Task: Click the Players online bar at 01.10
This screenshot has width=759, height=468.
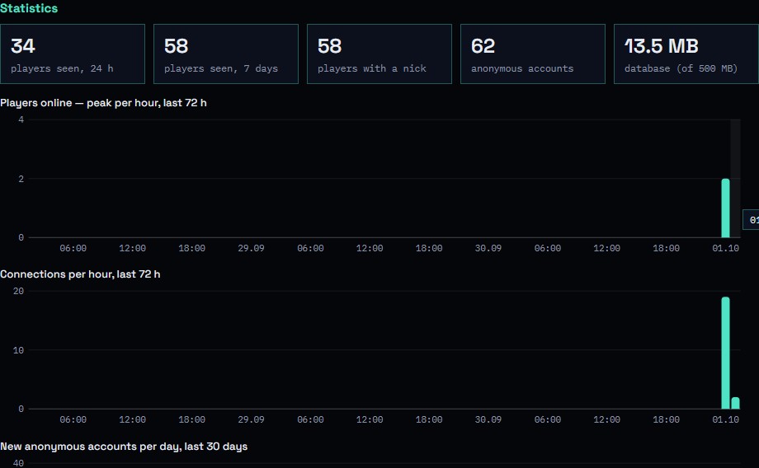Action: pyautogui.click(x=726, y=208)
